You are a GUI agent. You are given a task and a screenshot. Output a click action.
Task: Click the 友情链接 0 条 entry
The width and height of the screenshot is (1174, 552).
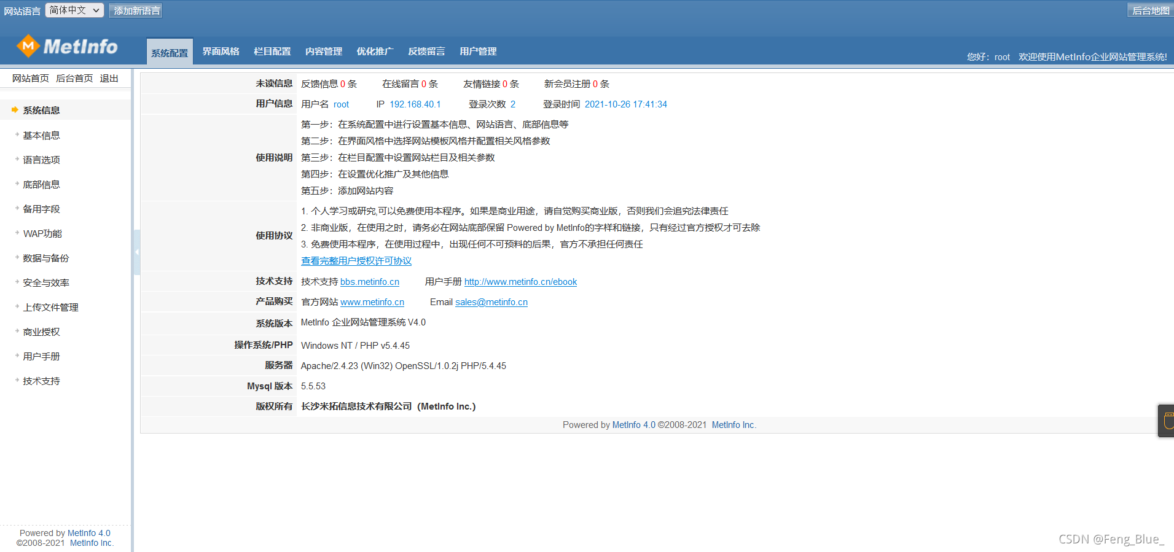tap(491, 84)
